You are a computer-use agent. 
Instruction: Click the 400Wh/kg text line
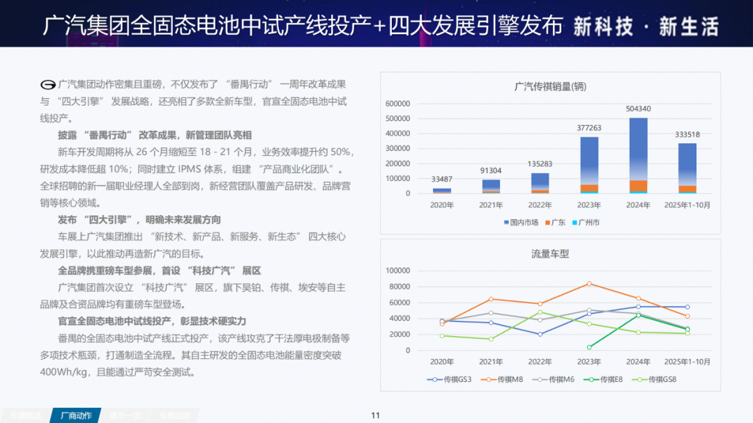(x=118, y=372)
